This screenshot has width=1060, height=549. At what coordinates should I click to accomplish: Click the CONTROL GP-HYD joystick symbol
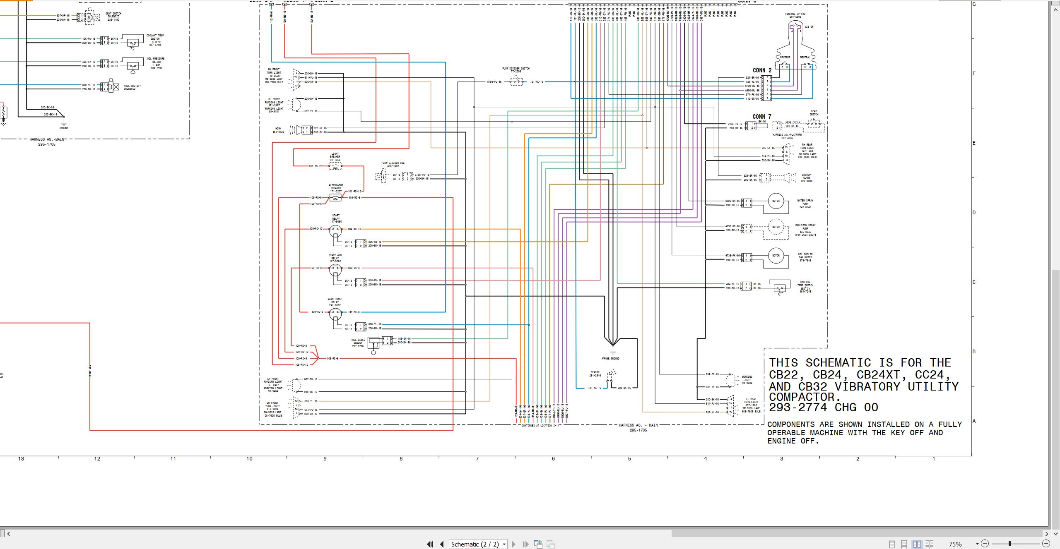[795, 46]
